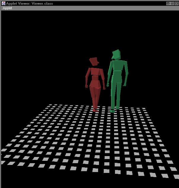
Task: Open the Applet menu
Action: [x=7, y=8]
